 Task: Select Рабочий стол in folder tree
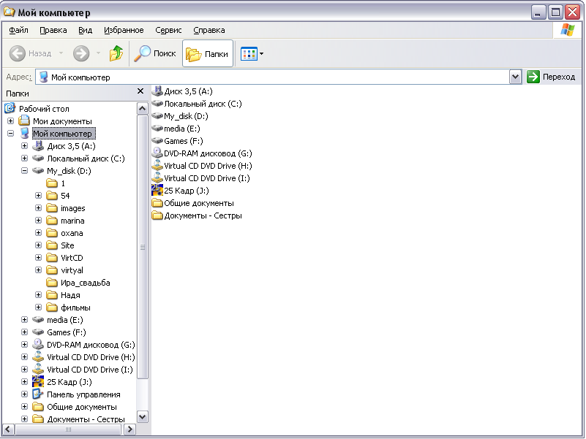tap(44, 109)
